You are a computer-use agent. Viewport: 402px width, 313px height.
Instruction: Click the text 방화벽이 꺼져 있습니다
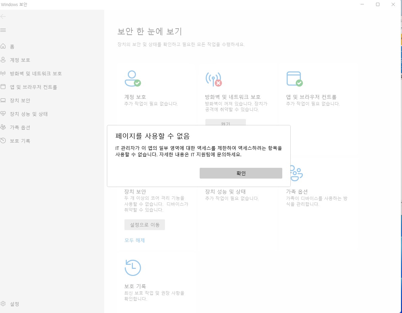coord(229,104)
